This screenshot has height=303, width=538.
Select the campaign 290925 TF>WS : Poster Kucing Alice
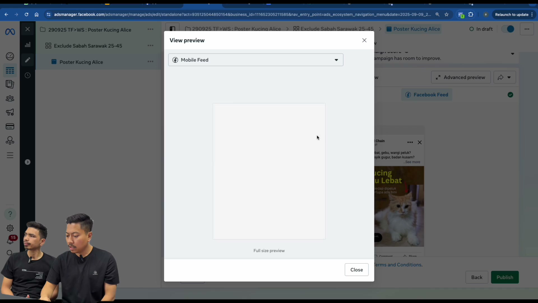[x=90, y=30]
